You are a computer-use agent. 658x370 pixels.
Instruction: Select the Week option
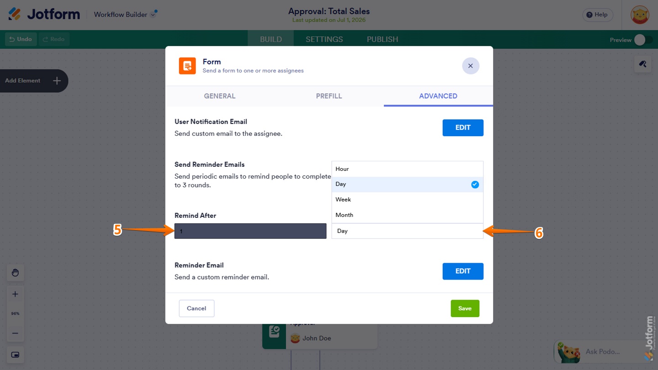click(407, 200)
